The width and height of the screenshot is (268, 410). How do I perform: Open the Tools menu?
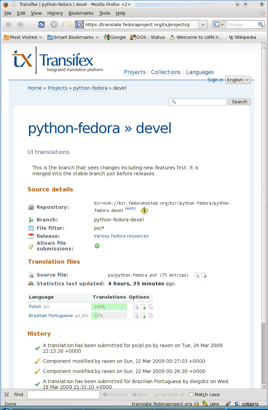104,13
